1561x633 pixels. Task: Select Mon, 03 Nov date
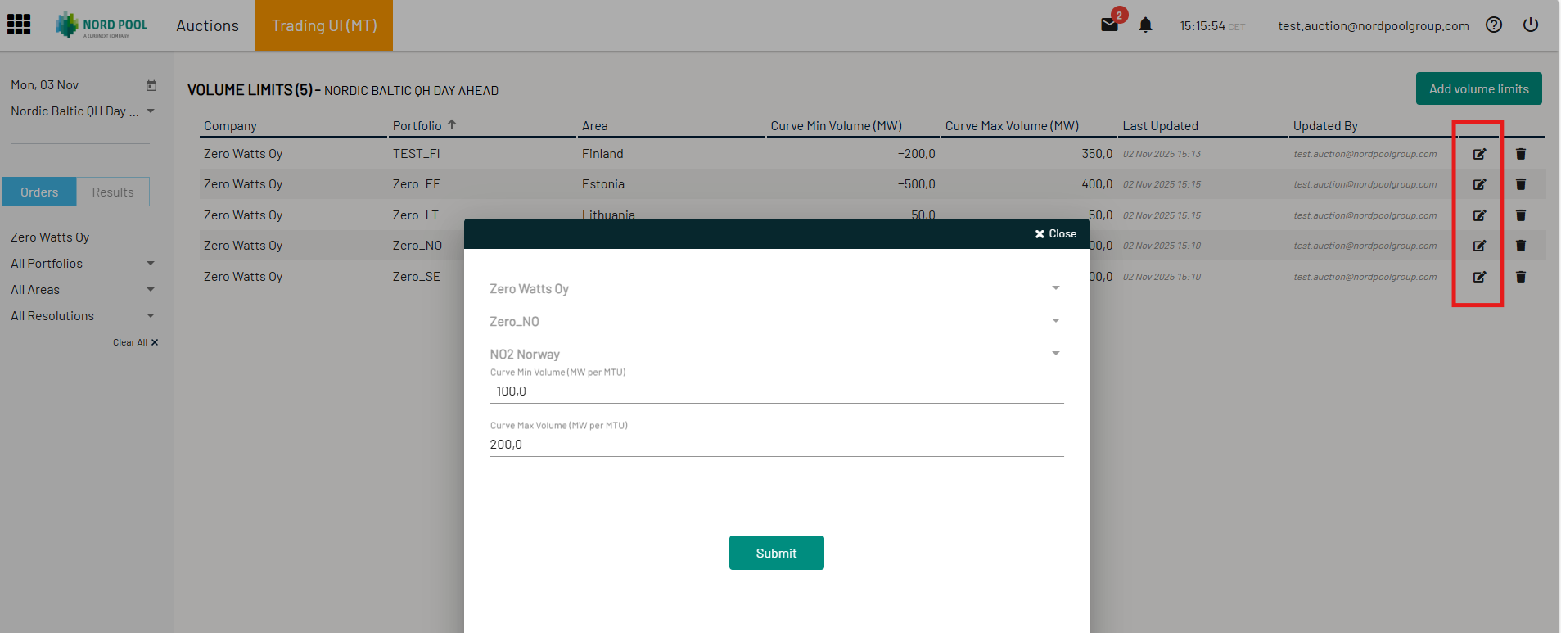click(x=45, y=85)
